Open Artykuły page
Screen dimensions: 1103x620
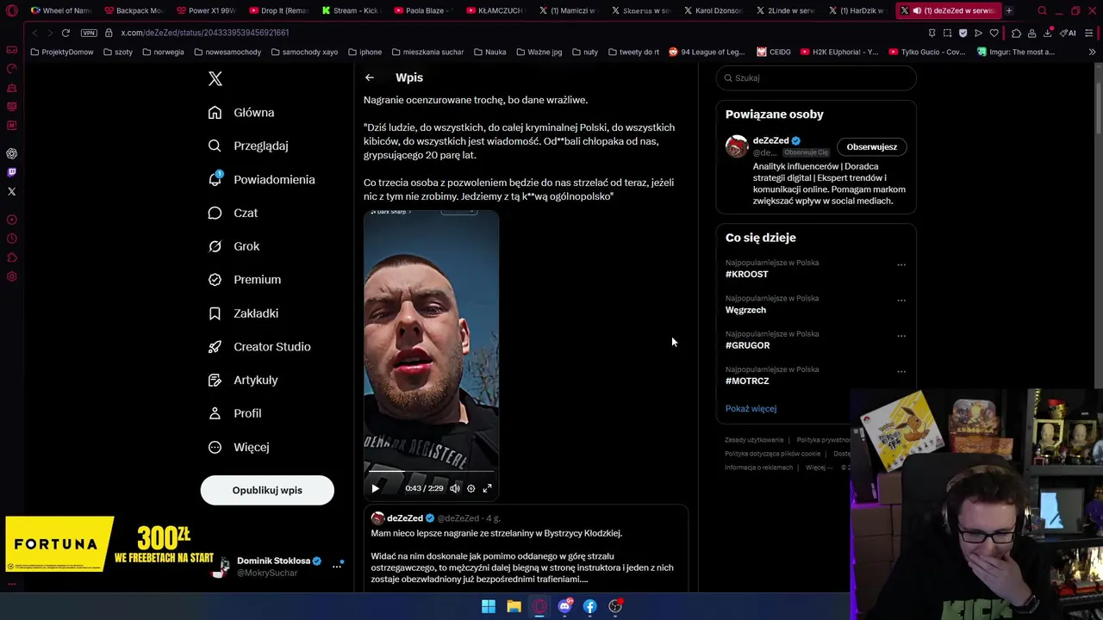click(243, 380)
